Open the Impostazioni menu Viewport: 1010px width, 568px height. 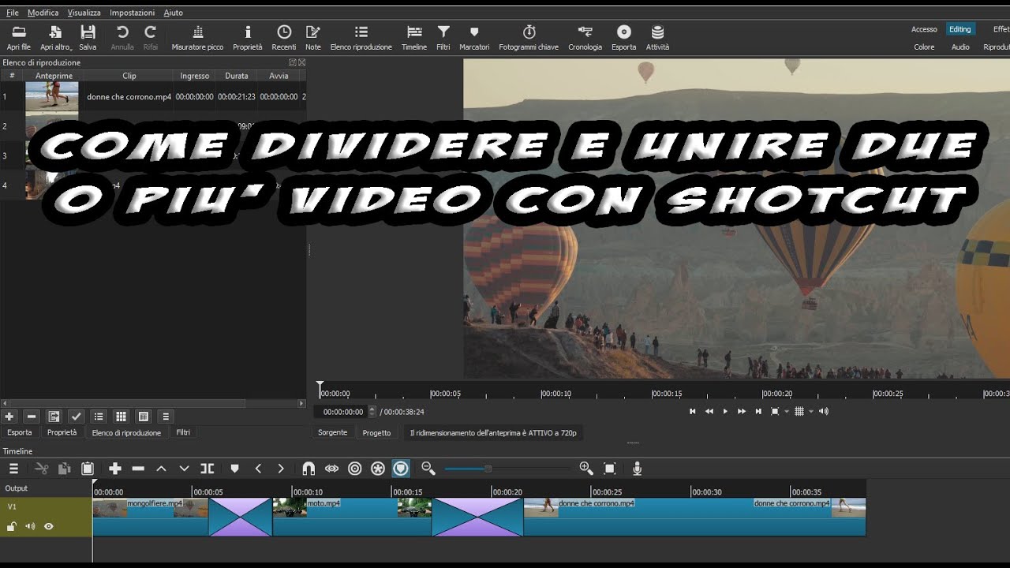coord(132,13)
